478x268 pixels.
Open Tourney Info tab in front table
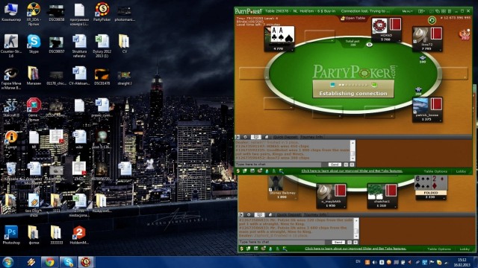311,137
